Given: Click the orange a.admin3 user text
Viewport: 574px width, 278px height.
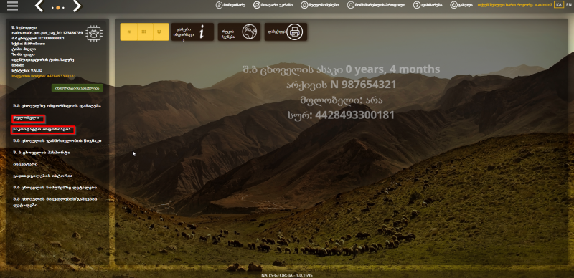Looking at the screenshot, I should coord(515,5).
